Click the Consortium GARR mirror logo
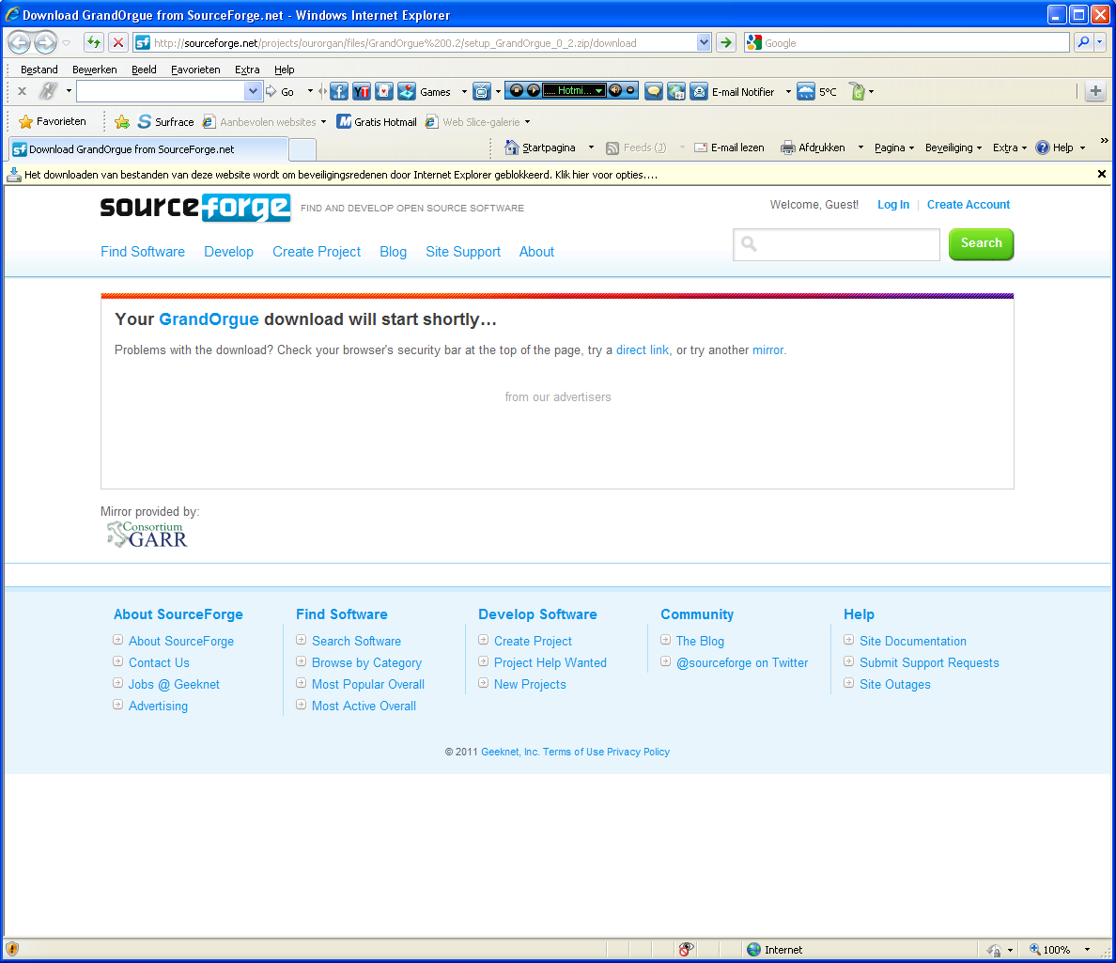 [147, 534]
